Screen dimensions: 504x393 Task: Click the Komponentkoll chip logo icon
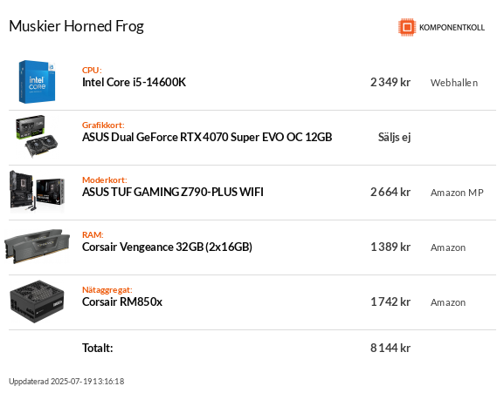(x=407, y=27)
